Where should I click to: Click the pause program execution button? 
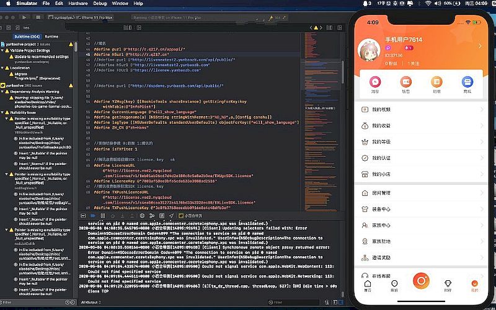point(102,216)
